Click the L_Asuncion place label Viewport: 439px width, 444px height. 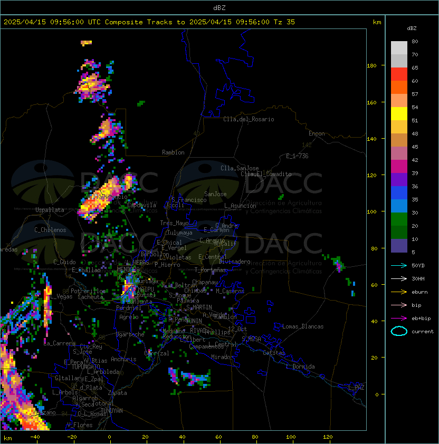click(240, 206)
